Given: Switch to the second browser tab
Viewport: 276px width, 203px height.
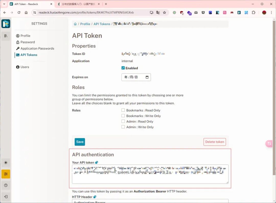Looking at the screenshot, I should pos(79,4).
